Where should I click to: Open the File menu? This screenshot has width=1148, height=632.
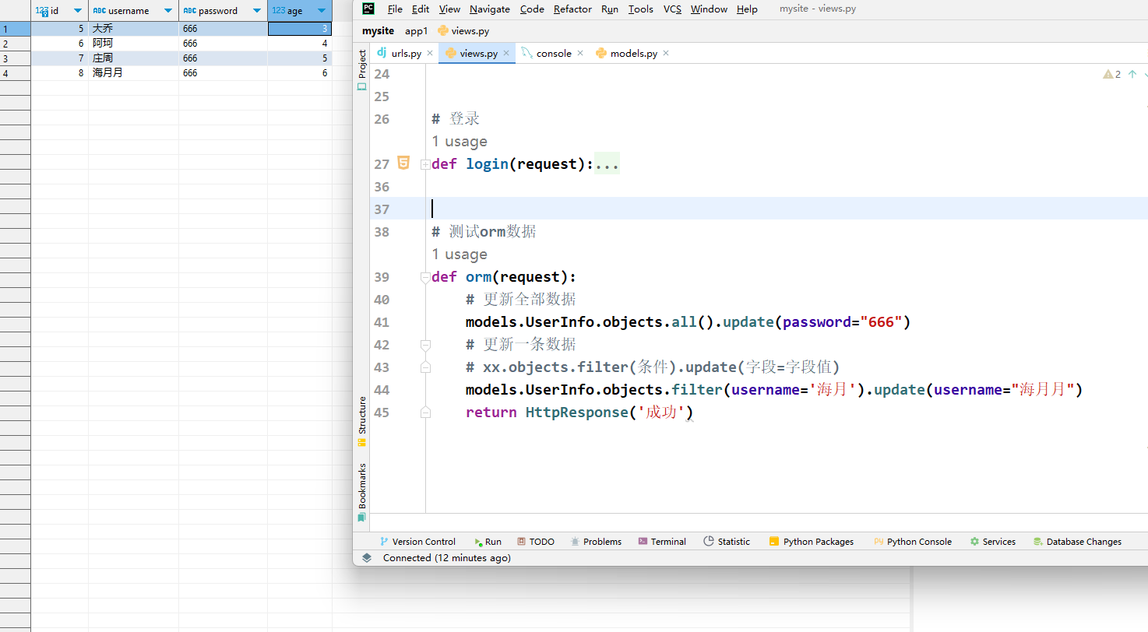[395, 9]
